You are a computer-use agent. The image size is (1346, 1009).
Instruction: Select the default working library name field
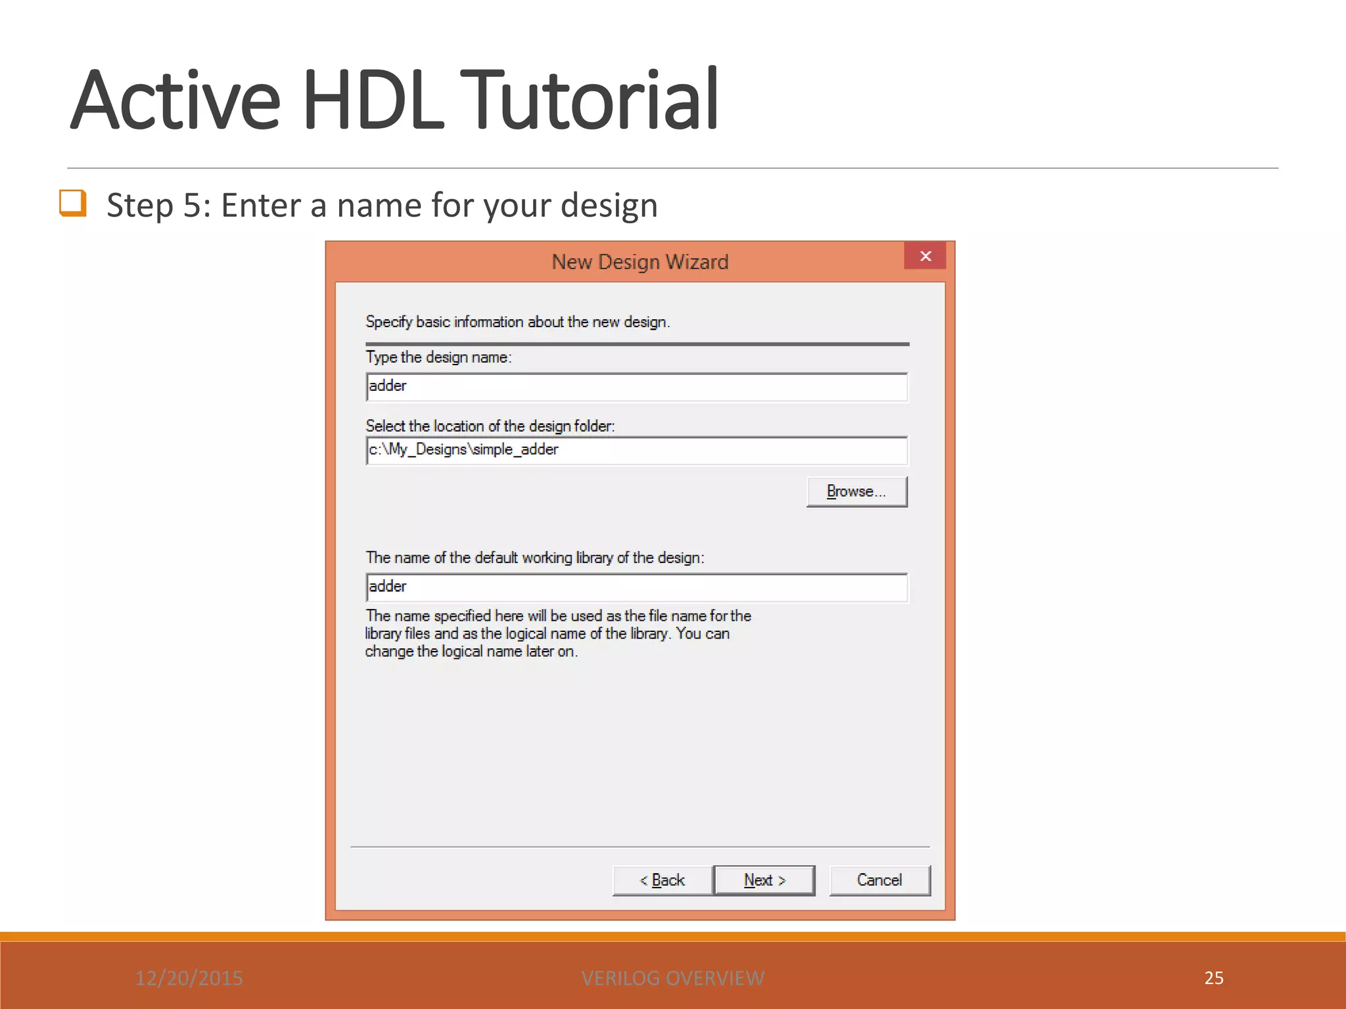637,587
